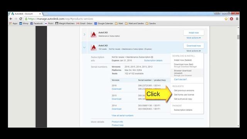Open the Facebook bookmark

[x=36, y=23]
